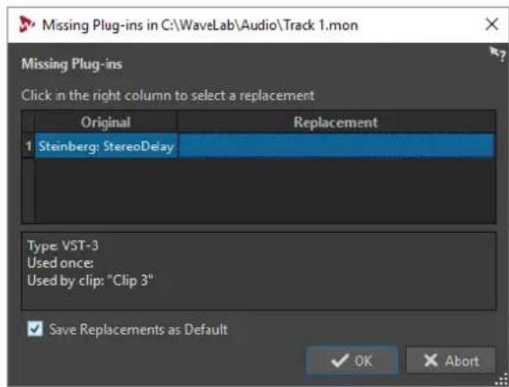Open replacement list for Steinberg: StereoDelay

pyautogui.click(x=336, y=146)
